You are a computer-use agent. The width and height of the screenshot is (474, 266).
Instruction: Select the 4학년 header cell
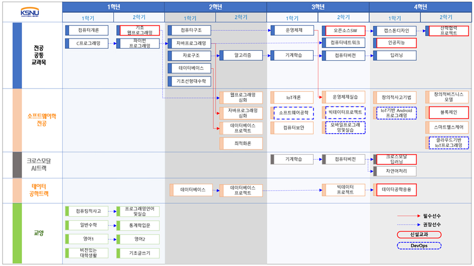420,7
